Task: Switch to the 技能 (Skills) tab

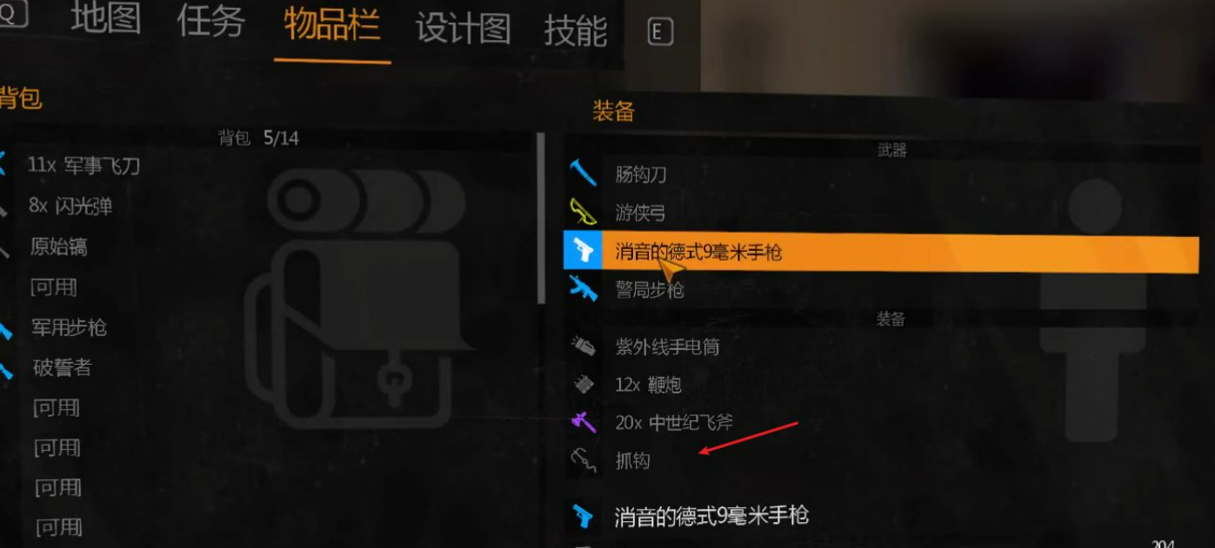Action: (x=575, y=31)
